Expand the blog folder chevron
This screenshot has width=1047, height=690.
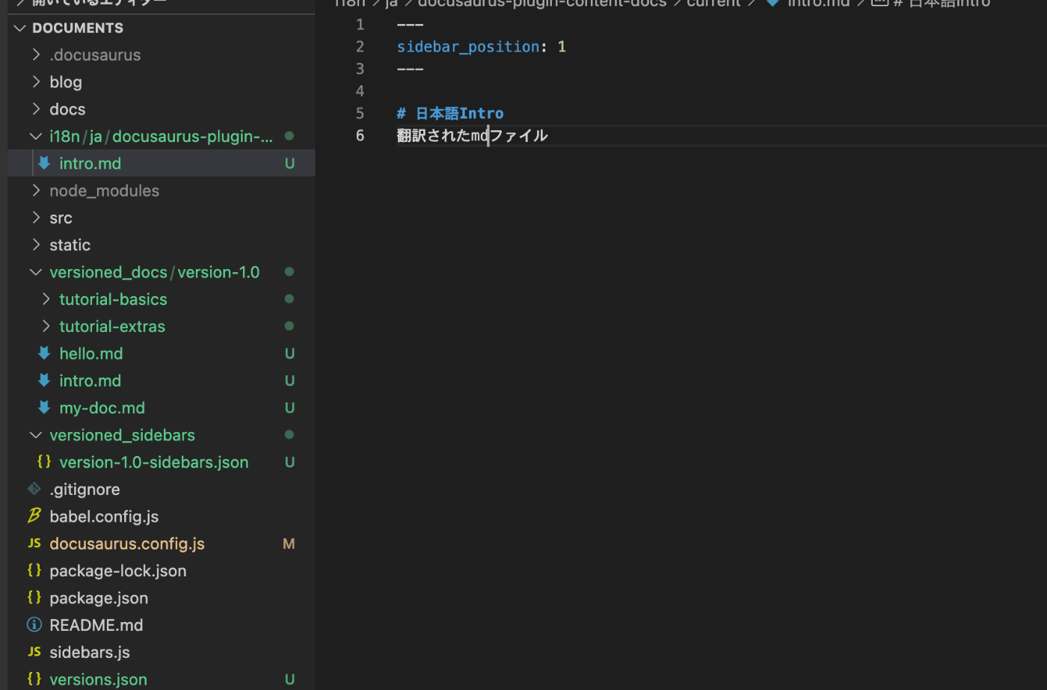(x=36, y=81)
